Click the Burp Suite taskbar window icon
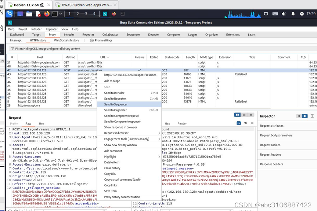This screenshot has height=211, width=317. click(x=105, y=14)
